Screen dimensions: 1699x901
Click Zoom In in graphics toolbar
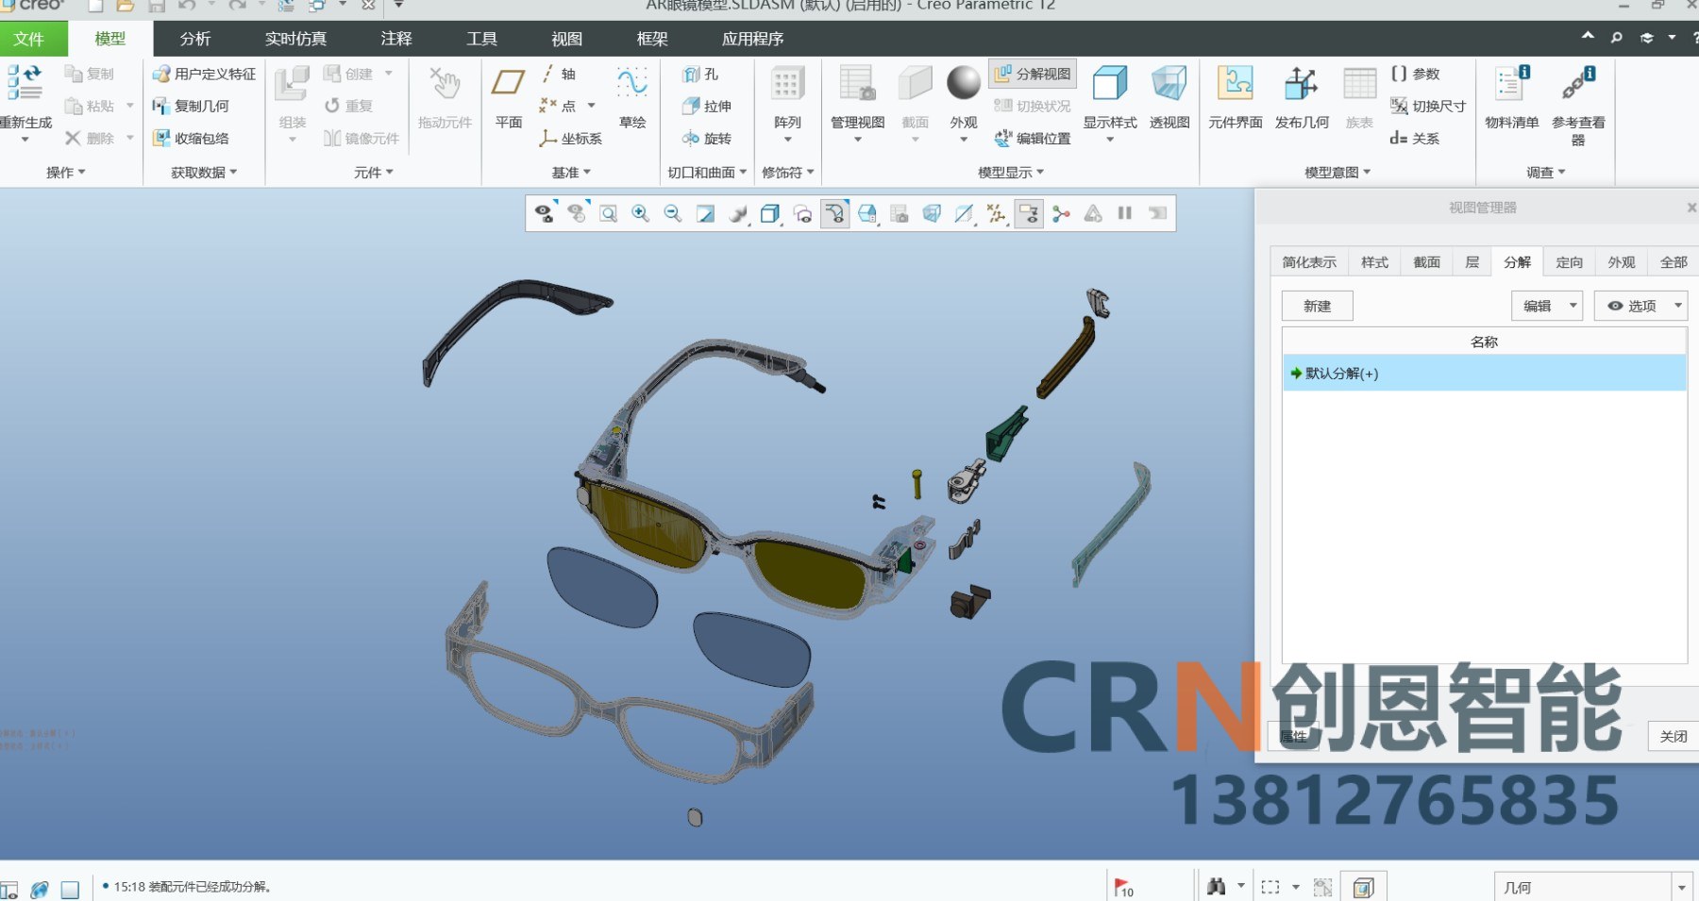click(x=640, y=213)
